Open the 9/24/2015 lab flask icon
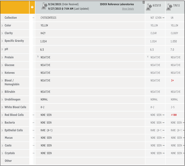 click(44, 6)
